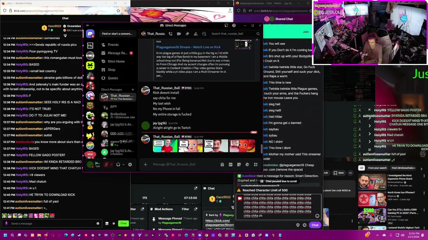Image resolution: width=428 pixels, height=240 pixels.
Task: Open 'Yes Papa' GIF in Discord chat
Action: pos(191,146)
